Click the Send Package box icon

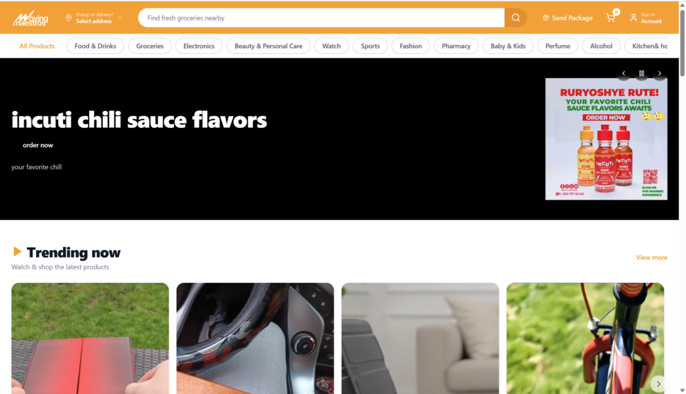click(x=545, y=18)
